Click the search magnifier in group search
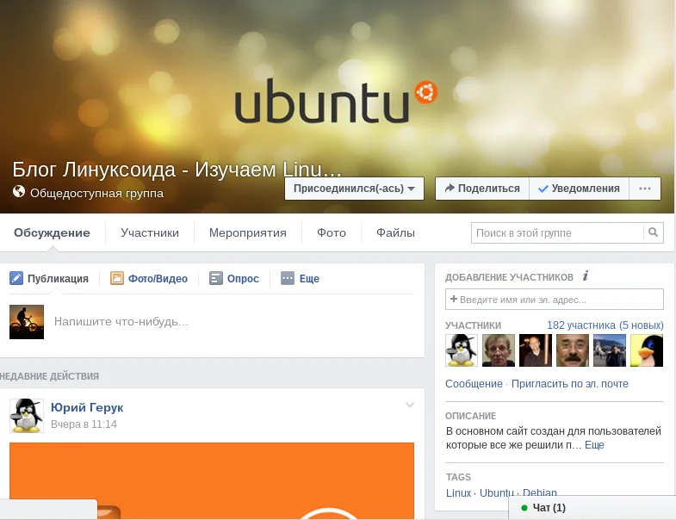The height and width of the screenshot is (520, 676). pyautogui.click(x=653, y=232)
